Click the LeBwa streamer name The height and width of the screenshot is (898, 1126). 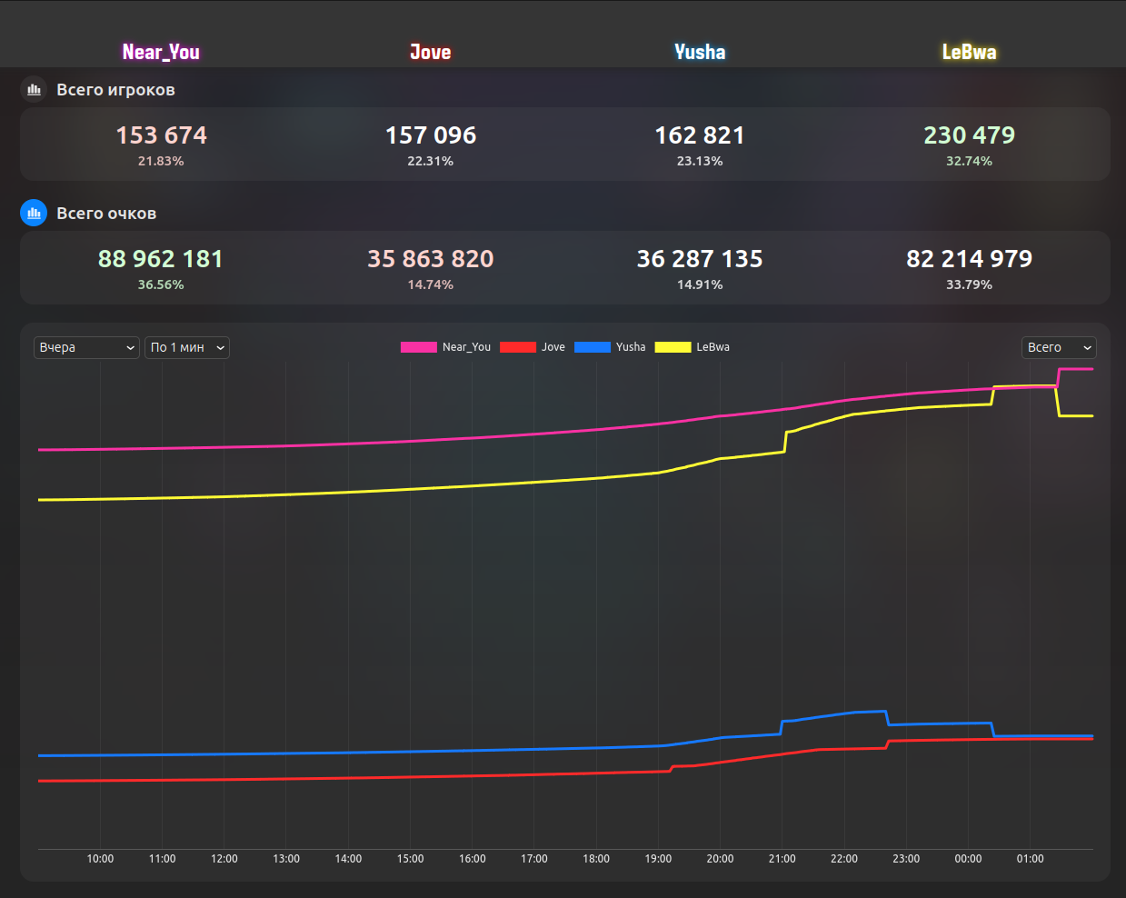969,52
